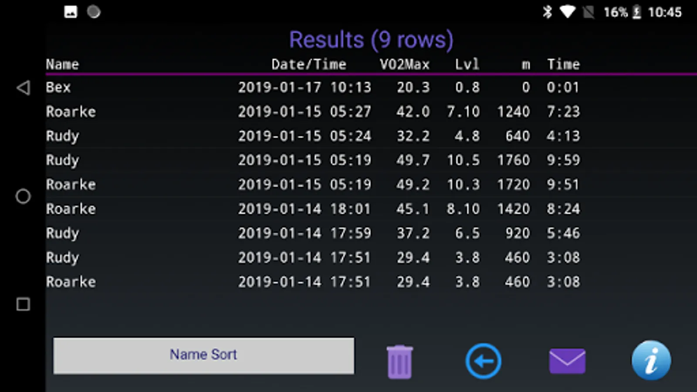The image size is (697, 392).
Task: Tap the image notification icon in status bar
Action: 71,12
